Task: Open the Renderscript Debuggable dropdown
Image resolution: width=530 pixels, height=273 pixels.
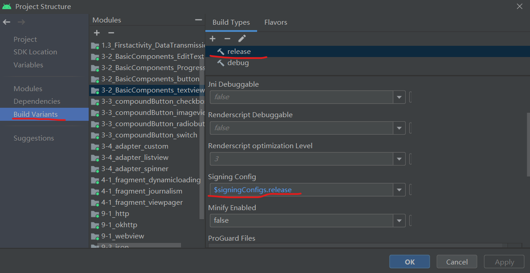Action: coord(399,128)
